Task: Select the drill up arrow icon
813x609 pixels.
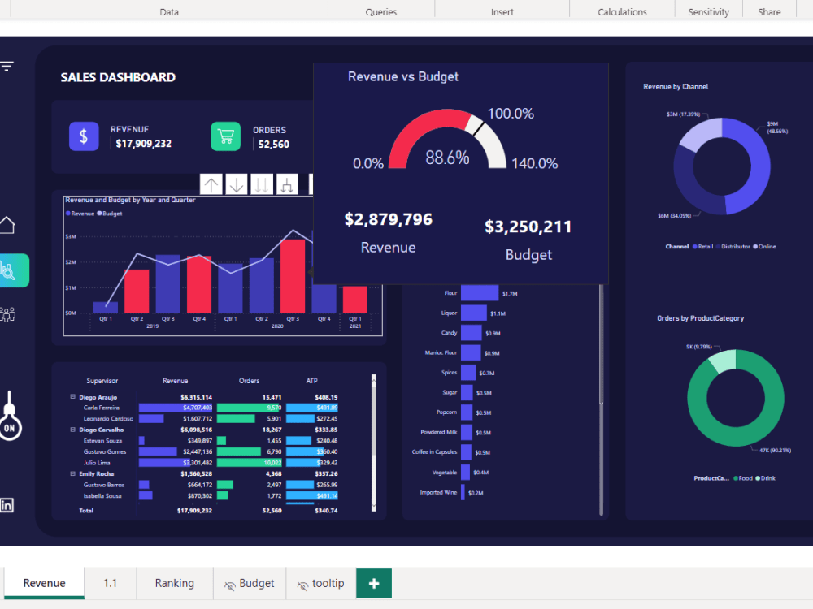Action: point(211,184)
